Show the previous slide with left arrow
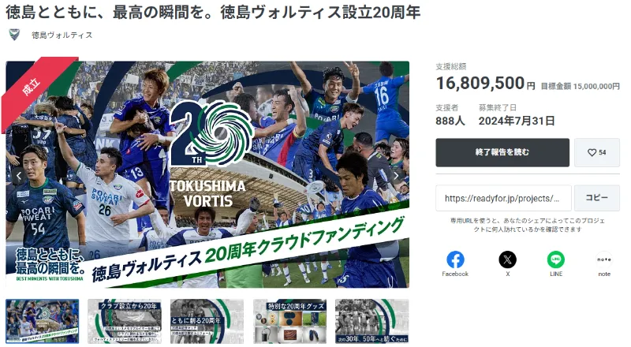The image size is (631, 347). (x=19, y=176)
